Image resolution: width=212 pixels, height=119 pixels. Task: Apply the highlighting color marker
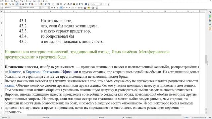[x=89, y=8]
